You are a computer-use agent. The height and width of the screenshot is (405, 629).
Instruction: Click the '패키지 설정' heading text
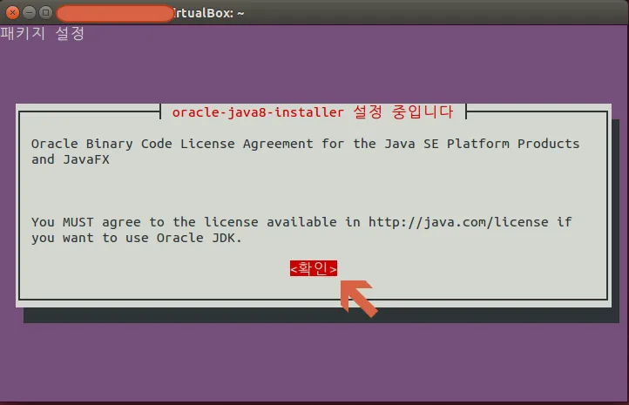click(x=42, y=33)
